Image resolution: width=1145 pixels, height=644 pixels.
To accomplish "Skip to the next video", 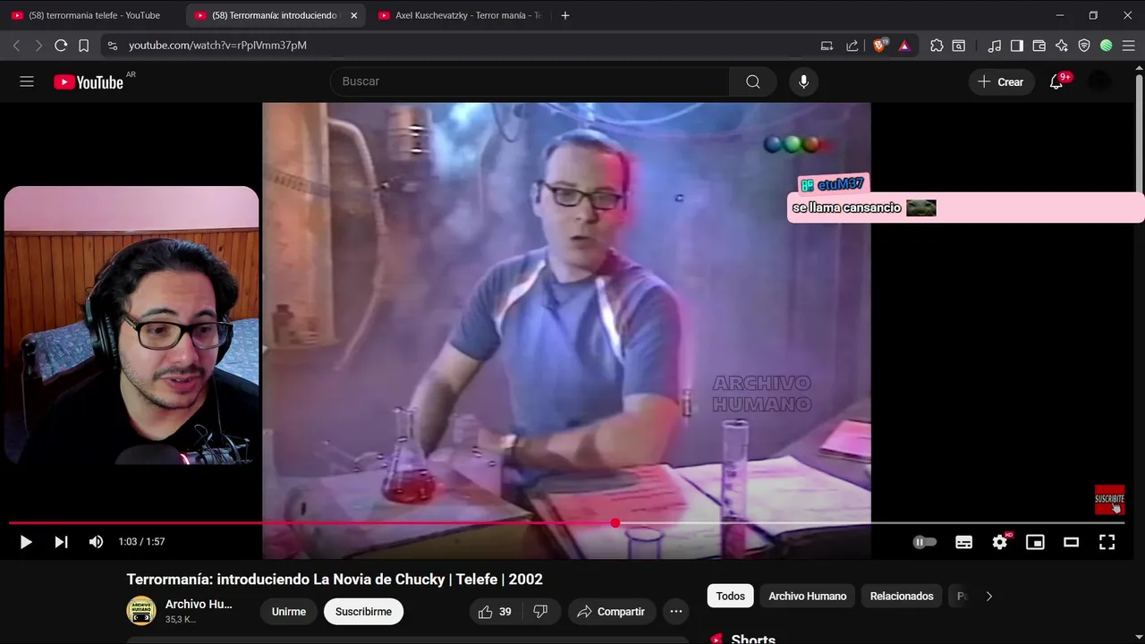I will (61, 542).
